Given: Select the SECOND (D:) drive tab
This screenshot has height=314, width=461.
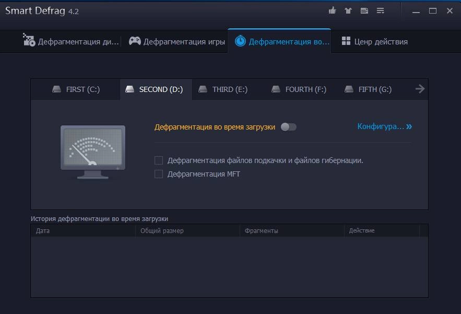Looking at the screenshot, I should click(x=156, y=89).
